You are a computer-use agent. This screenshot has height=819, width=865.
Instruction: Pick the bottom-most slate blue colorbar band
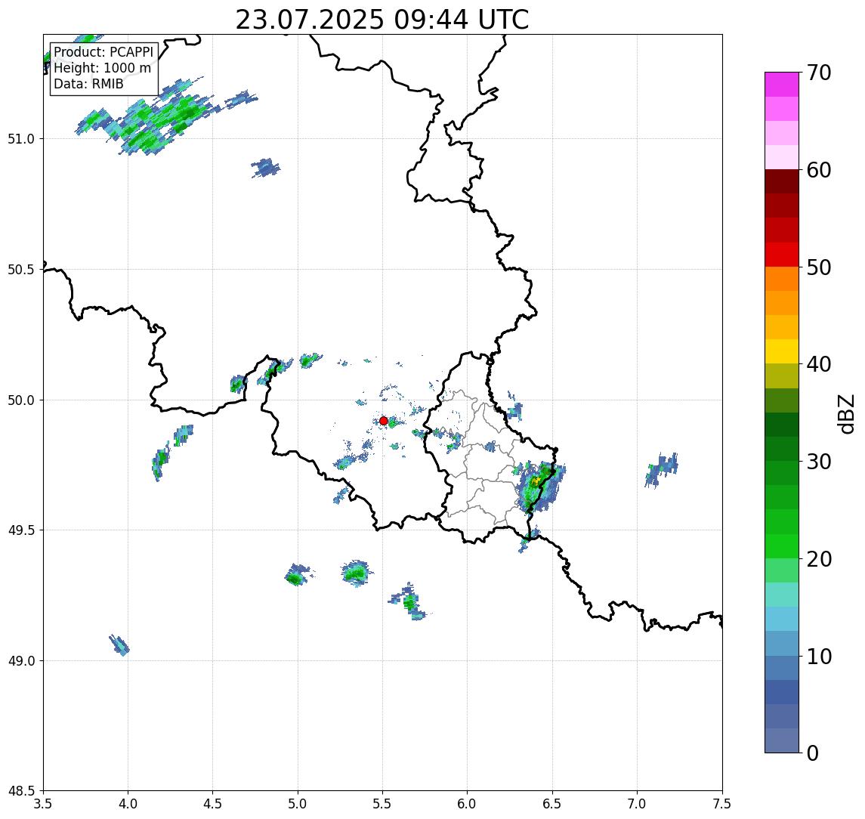point(782,740)
